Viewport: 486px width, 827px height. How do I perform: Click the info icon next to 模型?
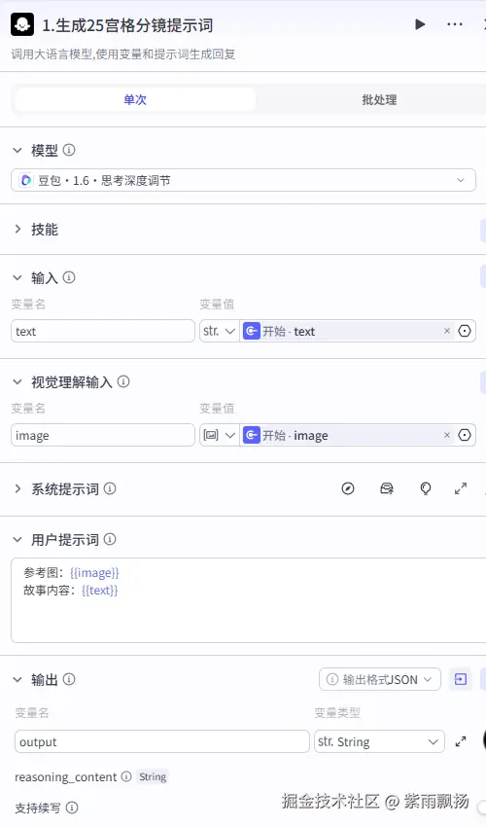(x=69, y=150)
